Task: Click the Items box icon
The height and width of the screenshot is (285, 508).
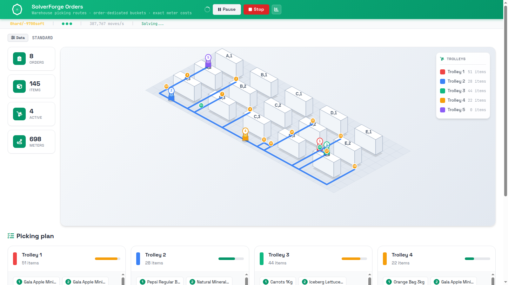Action: point(19,86)
